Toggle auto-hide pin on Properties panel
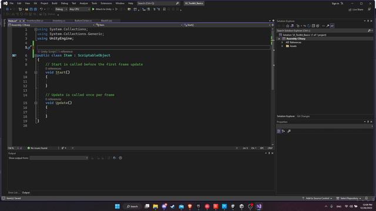The width and height of the screenshot is (376, 211). [368, 122]
